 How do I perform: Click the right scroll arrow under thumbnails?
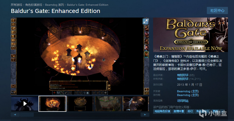145,115
